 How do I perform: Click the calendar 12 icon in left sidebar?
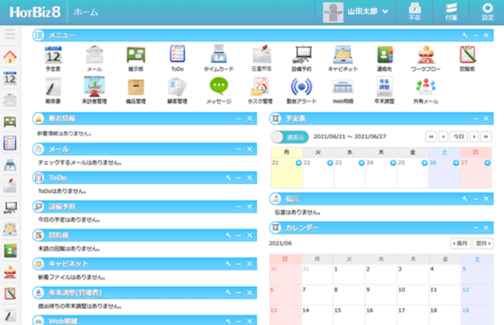point(10,78)
